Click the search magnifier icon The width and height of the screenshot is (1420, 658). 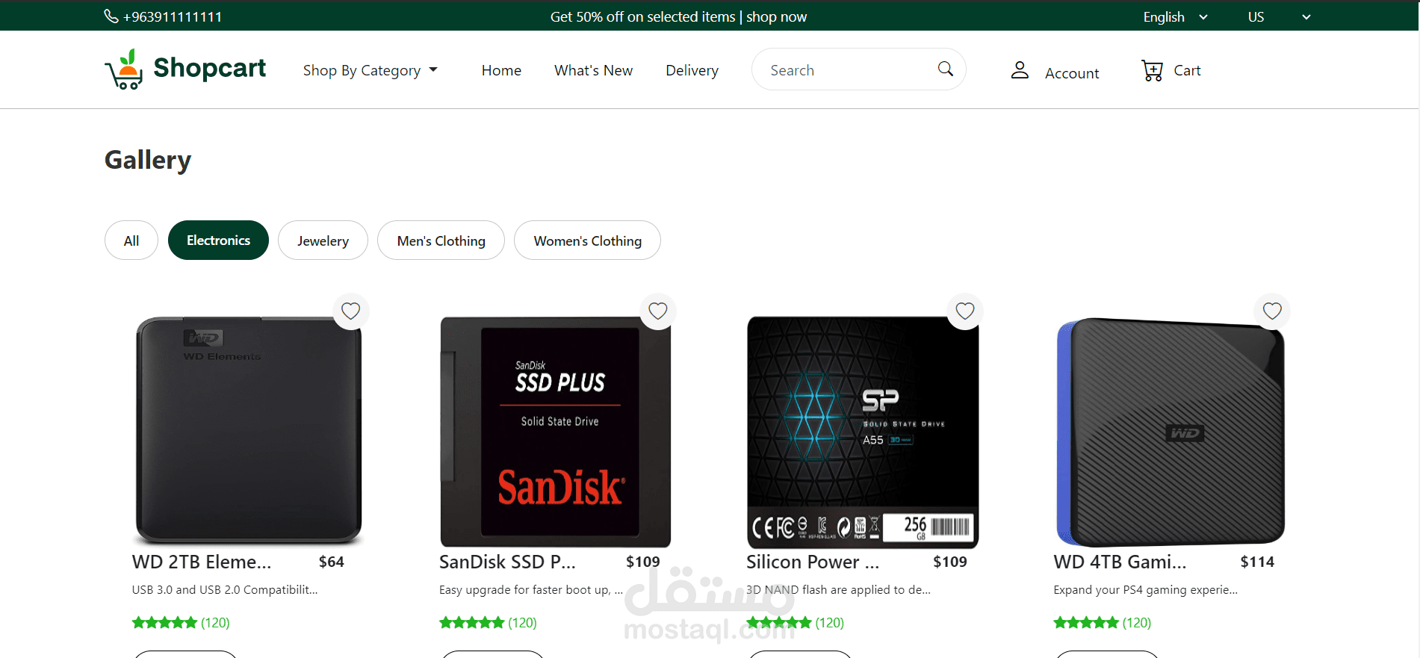click(945, 69)
